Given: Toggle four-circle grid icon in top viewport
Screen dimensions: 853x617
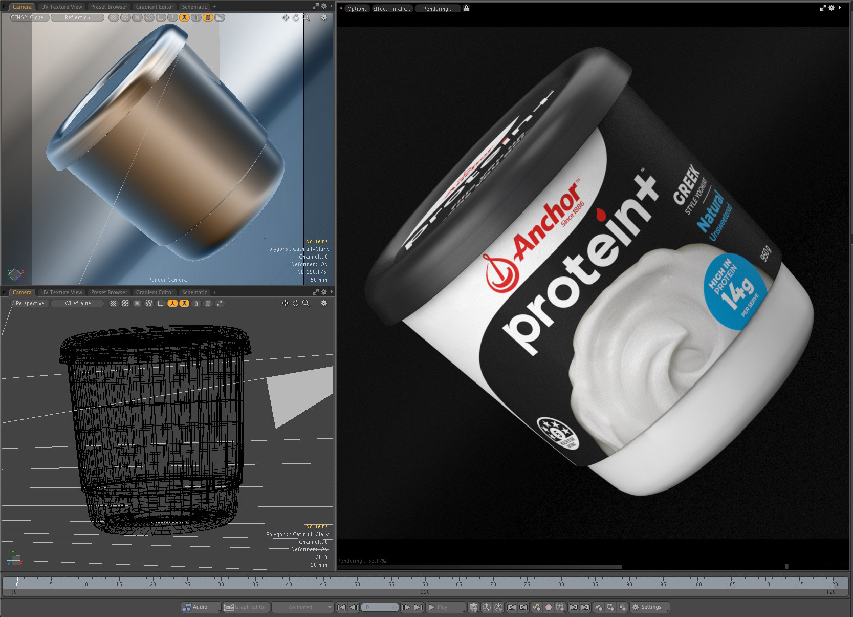Looking at the screenshot, I should click(125, 17).
